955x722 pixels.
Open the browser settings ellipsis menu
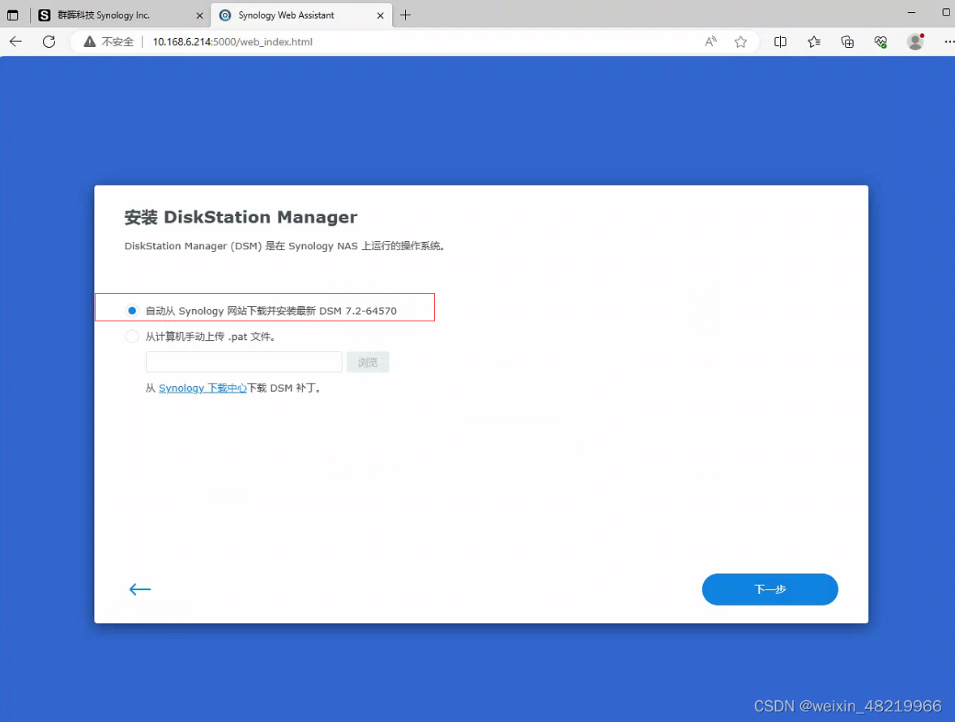(x=949, y=41)
